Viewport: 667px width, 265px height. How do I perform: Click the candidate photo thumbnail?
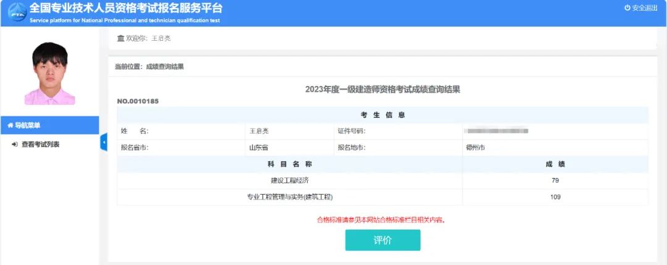tap(49, 73)
